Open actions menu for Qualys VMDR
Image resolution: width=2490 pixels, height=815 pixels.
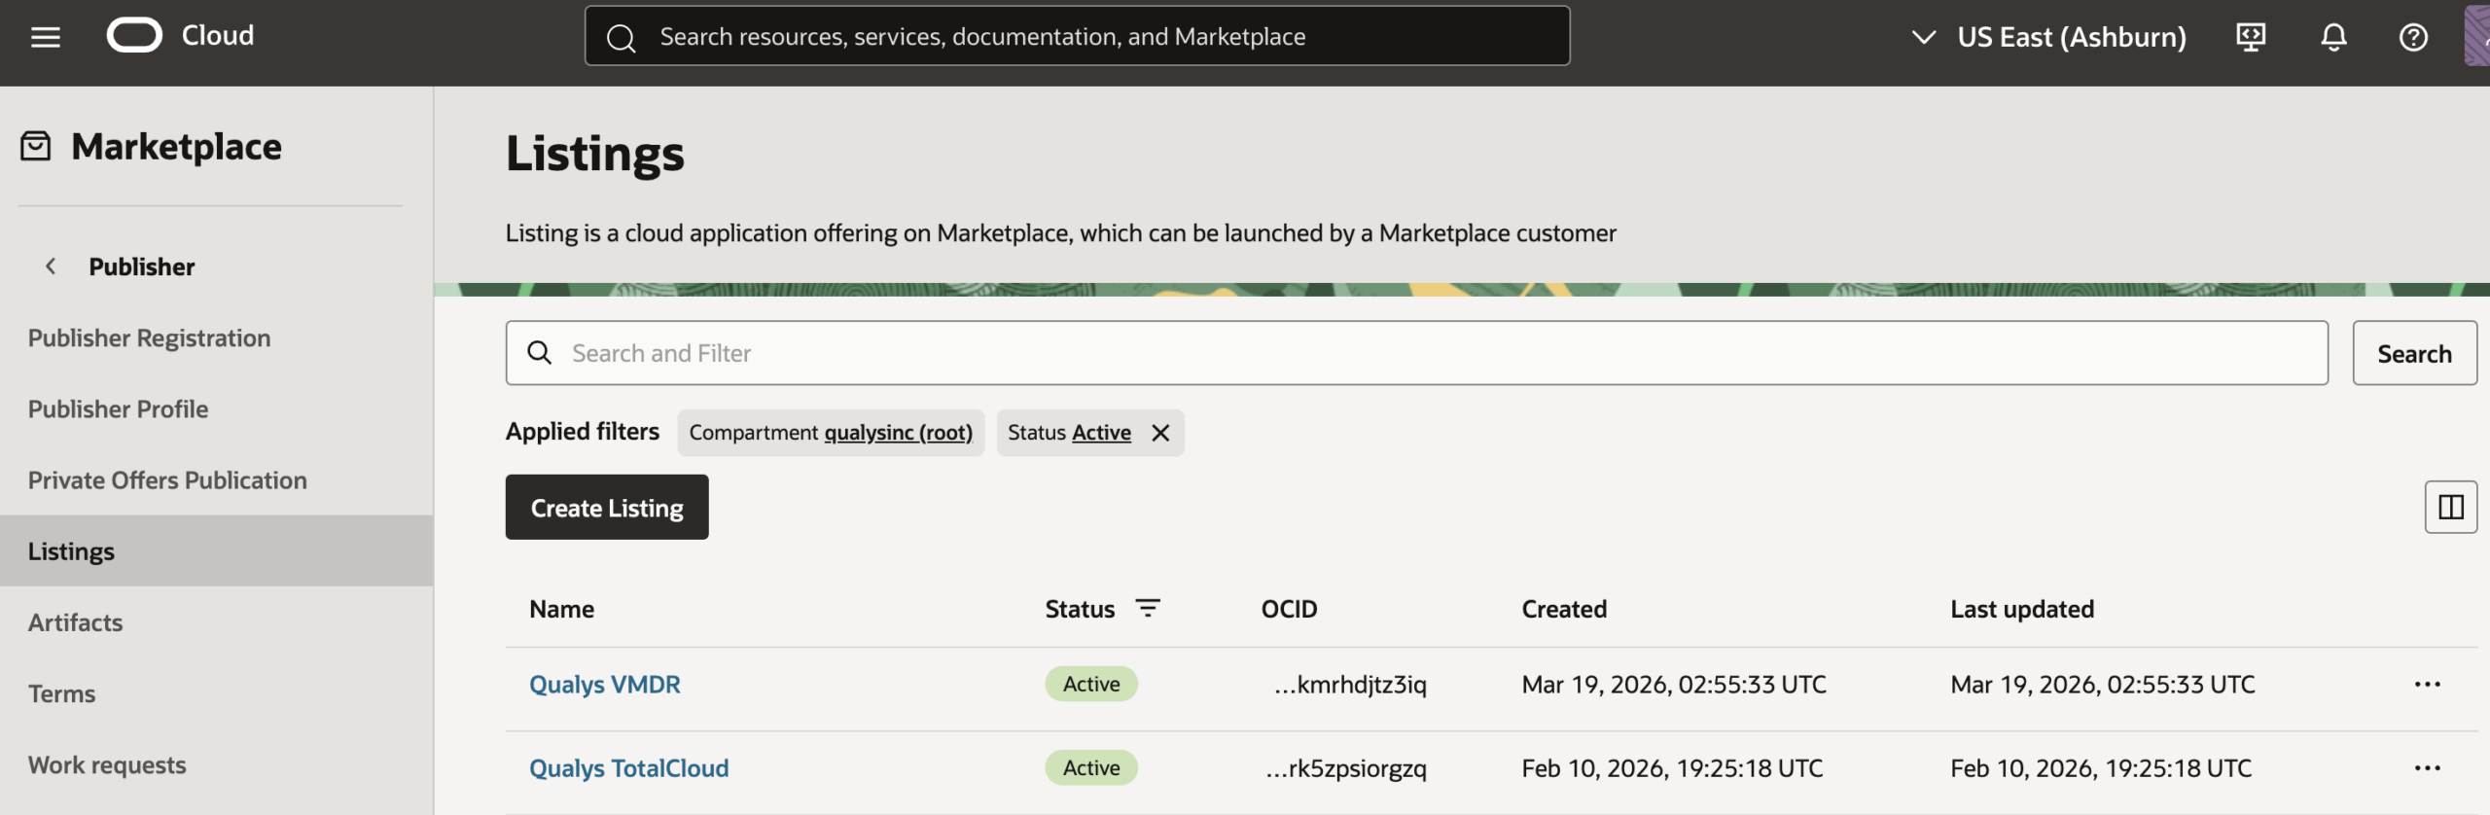click(2427, 685)
